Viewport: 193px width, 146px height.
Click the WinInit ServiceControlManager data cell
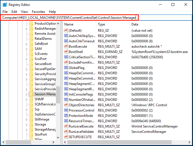pyautogui.click(x=154, y=126)
